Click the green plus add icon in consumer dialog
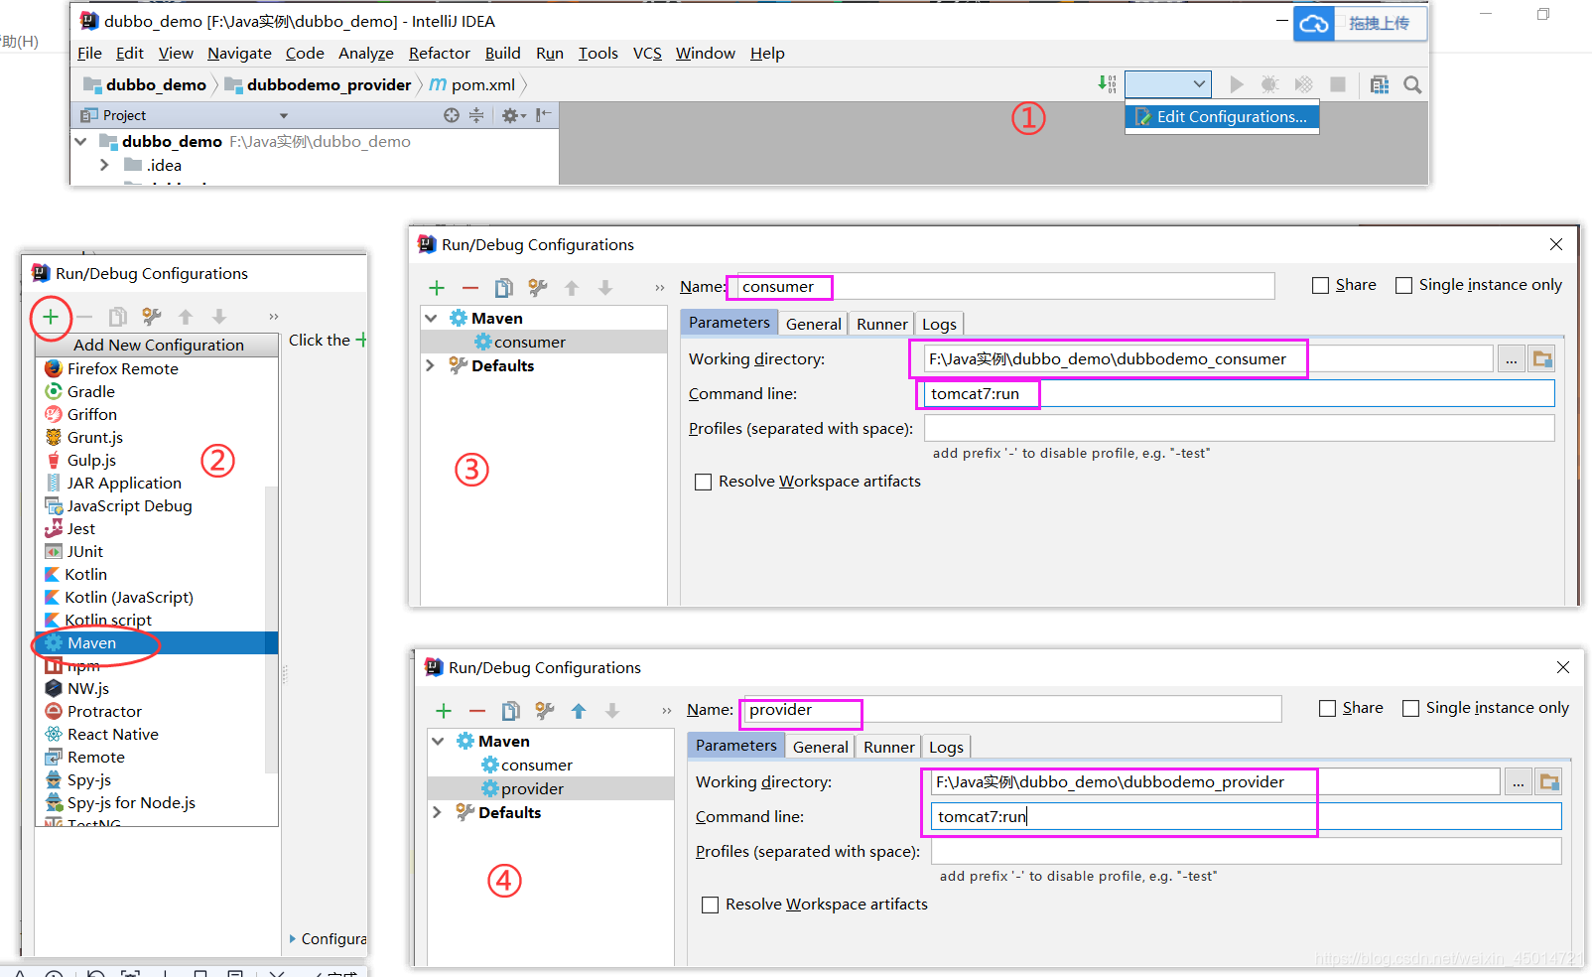The width and height of the screenshot is (1592, 977). pos(437,288)
